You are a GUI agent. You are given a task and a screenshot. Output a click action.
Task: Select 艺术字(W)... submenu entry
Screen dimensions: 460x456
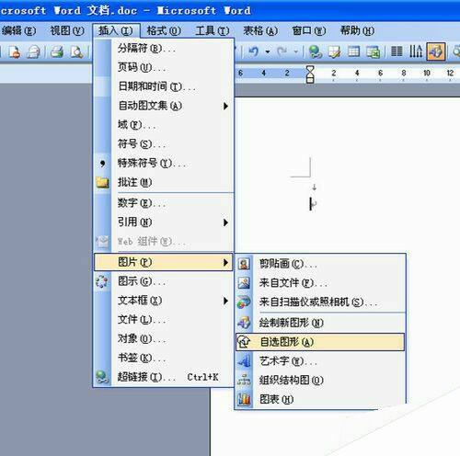pyautogui.click(x=320, y=361)
